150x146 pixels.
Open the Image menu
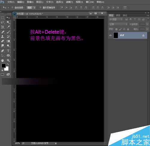tap(30, 2)
